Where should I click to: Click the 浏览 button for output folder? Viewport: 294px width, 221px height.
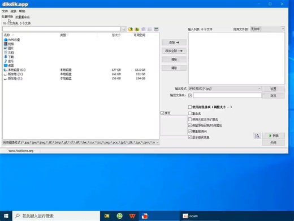click(274, 95)
